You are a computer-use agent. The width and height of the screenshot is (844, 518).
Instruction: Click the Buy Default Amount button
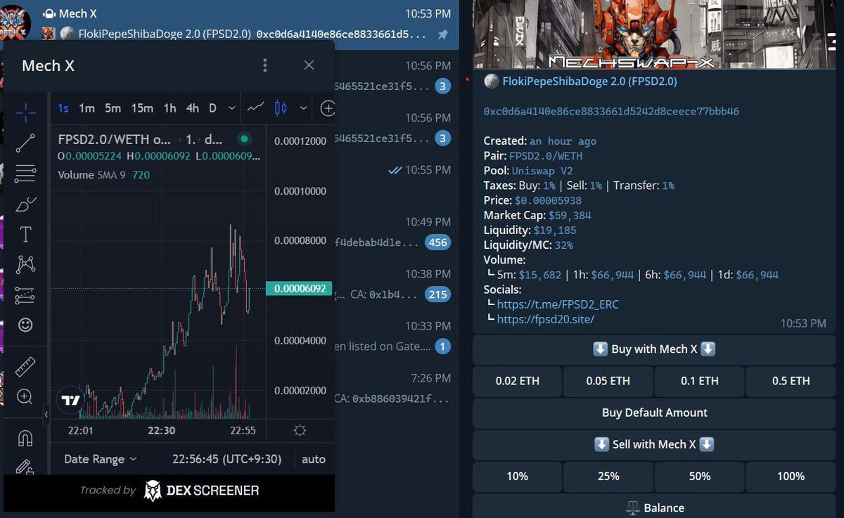(x=654, y=413)
